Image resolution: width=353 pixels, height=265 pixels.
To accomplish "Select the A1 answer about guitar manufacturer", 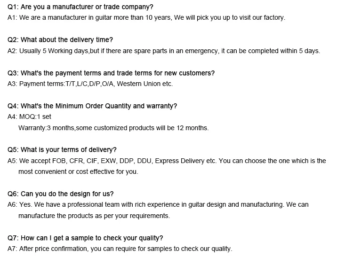I will point(146,17).
